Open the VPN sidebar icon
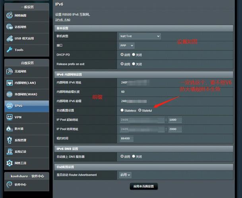This screenshot has width=242, height=198. click(x=10, y=117)
